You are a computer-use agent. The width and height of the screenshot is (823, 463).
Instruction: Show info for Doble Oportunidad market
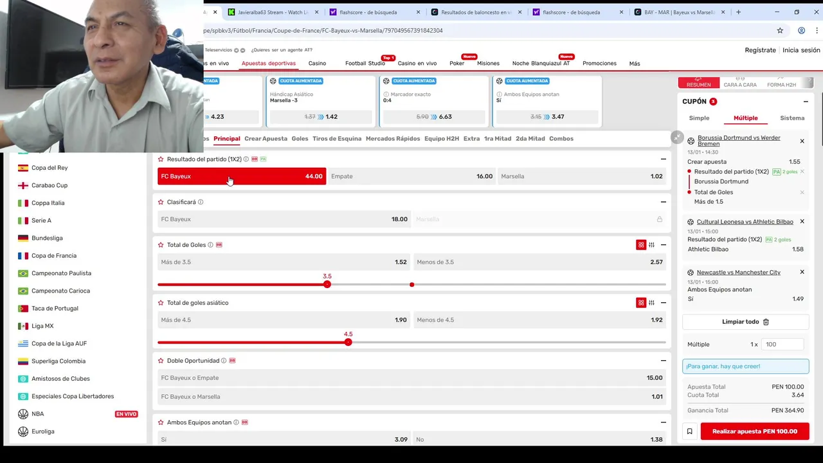[224, 361]
